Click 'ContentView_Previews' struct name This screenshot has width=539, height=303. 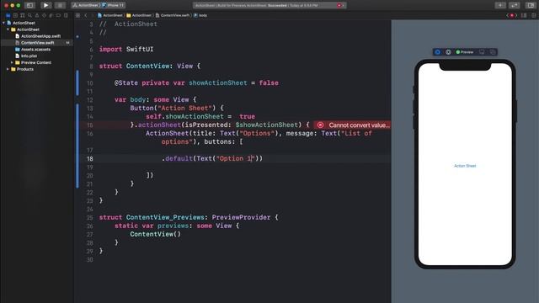[165, 217]
